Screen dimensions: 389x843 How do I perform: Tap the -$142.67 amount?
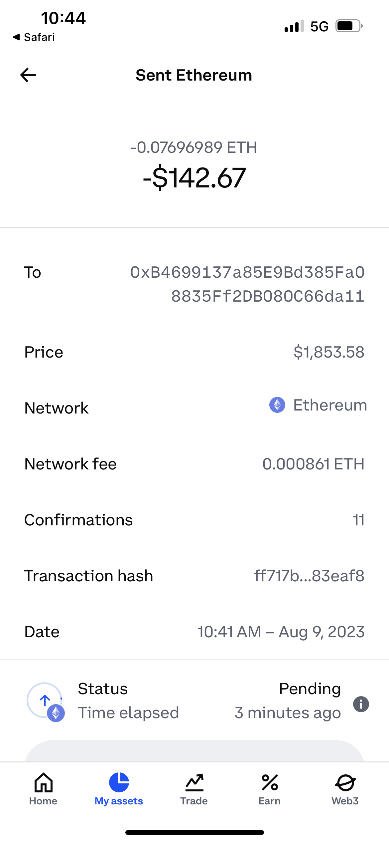194,178
